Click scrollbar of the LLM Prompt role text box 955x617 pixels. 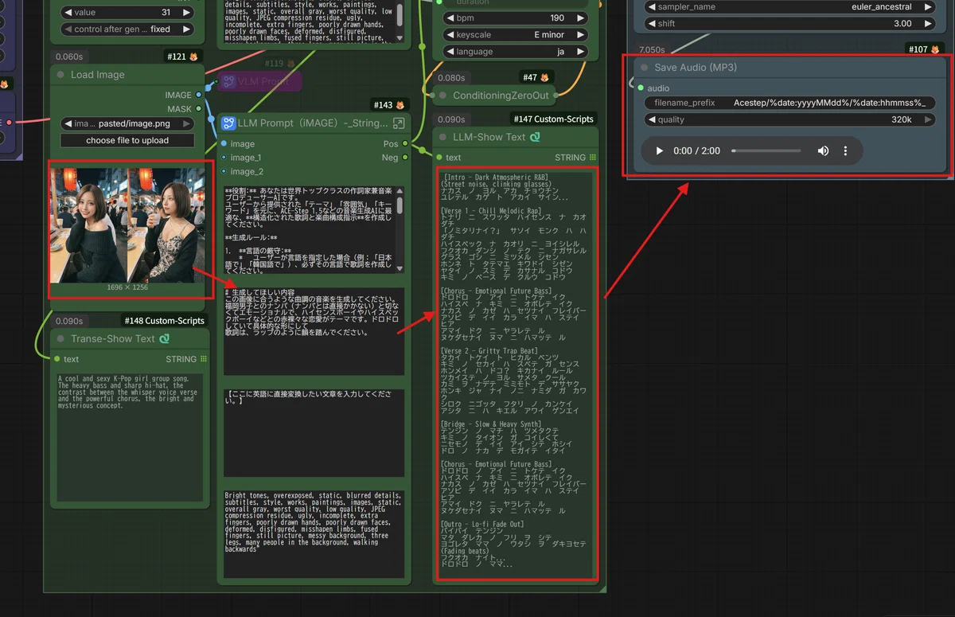click(400, 205)
